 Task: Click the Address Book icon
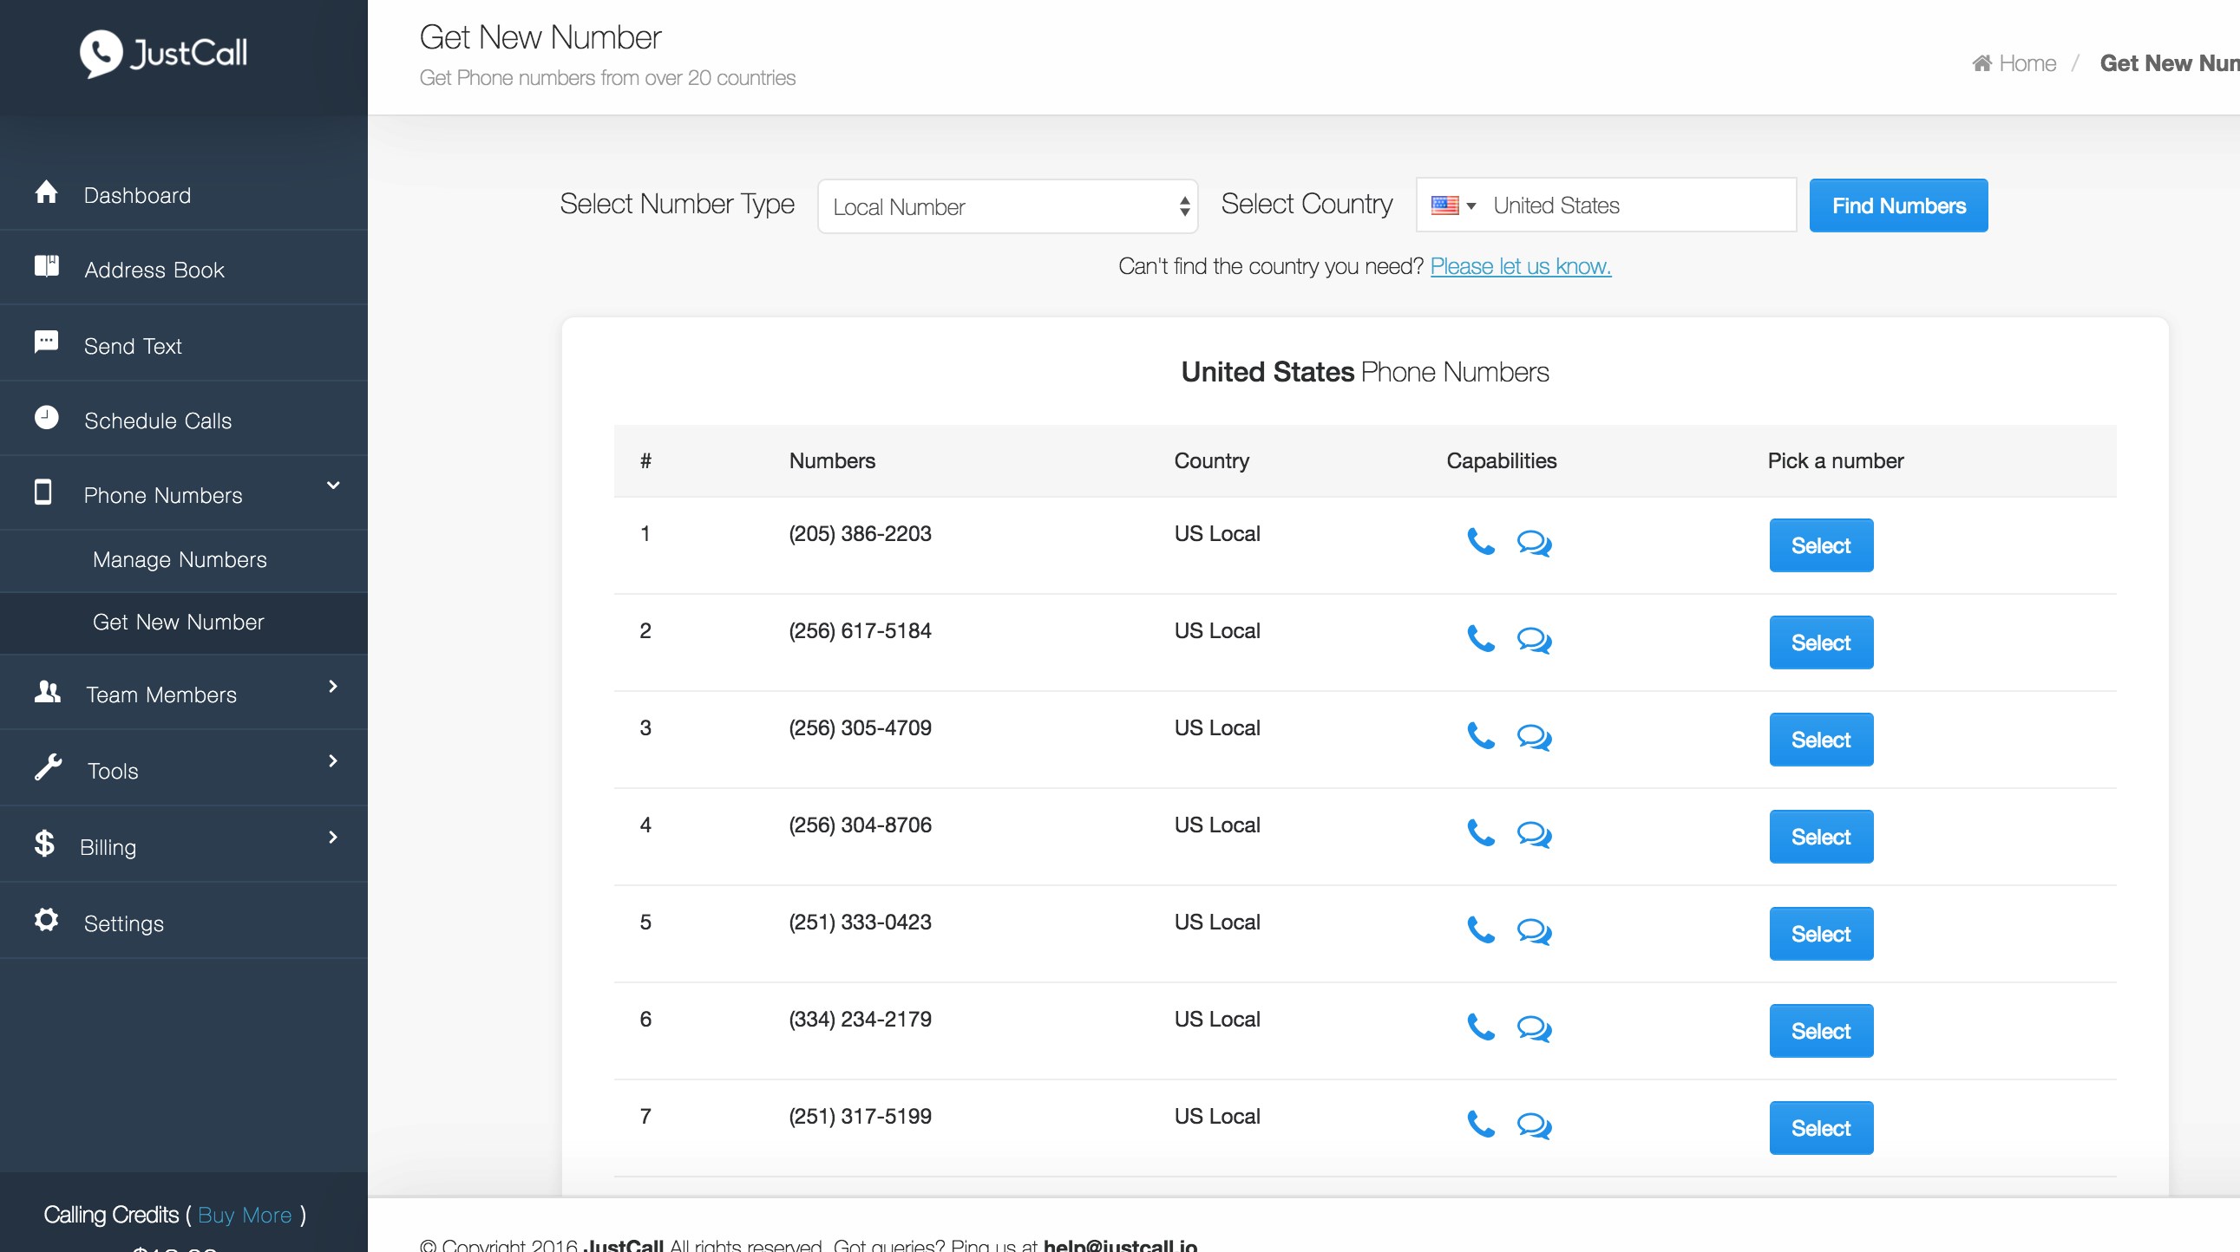[x=46, y=267]
